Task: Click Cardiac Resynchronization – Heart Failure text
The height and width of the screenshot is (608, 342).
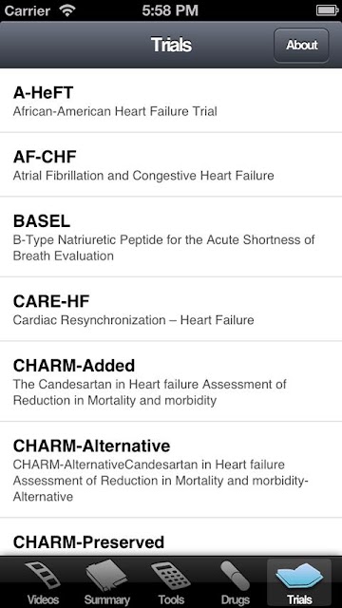Action: tap(133, 320)
